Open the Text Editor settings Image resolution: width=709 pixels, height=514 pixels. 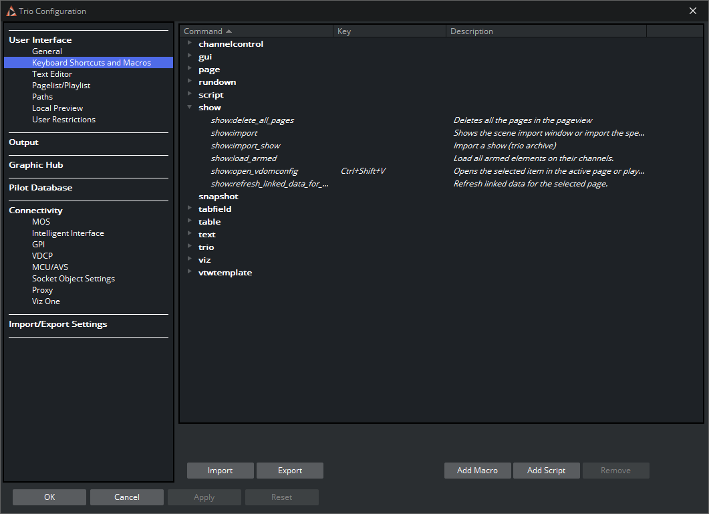[52, 74]
